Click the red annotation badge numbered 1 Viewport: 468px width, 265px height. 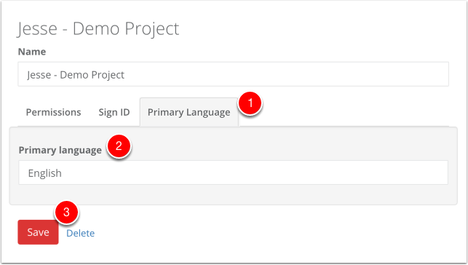coord(250,103)
